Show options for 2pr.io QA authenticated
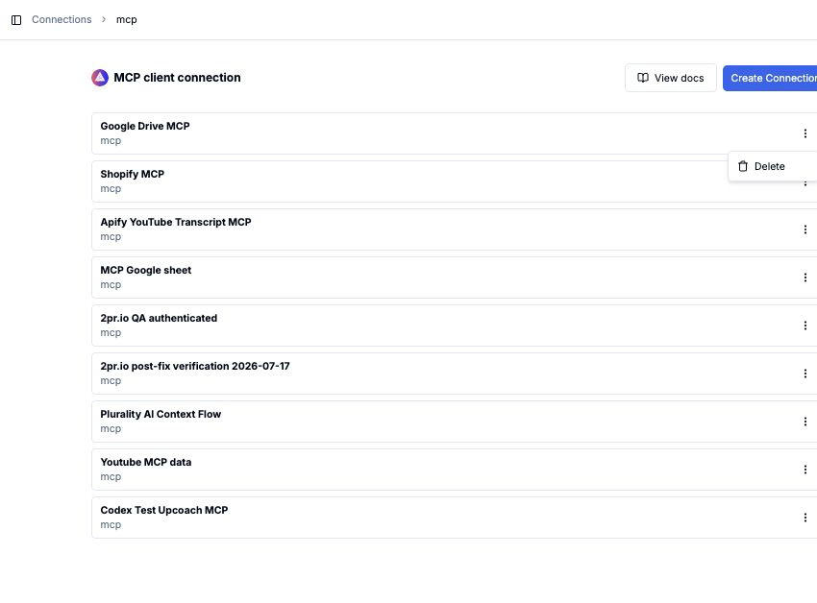Viewport: 817px width, 603px height. tap(805, 326)
